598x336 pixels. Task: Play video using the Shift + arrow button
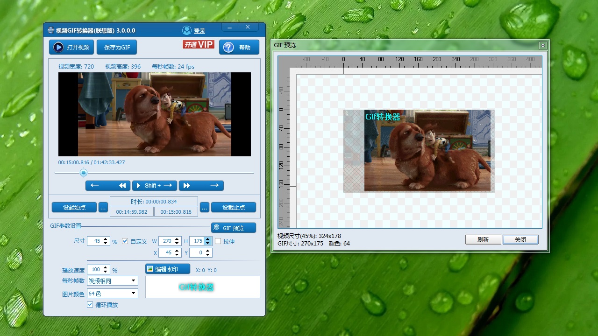point(155,185)
